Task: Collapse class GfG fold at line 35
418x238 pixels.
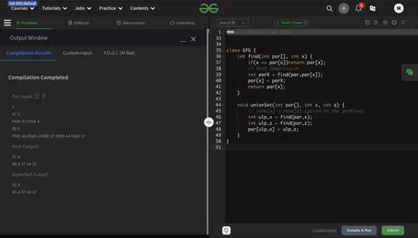Action: (223, 50)
